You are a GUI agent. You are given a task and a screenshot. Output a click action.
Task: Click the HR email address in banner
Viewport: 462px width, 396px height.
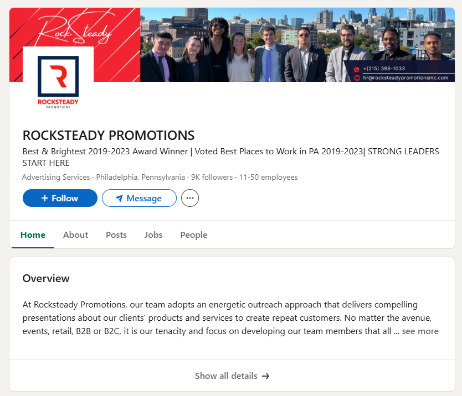[x=405, y=78]
